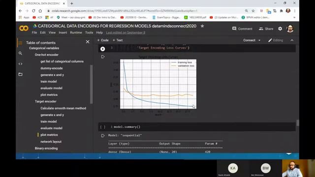Select highlighted plot metrics under Target encoder

(49, 135)
